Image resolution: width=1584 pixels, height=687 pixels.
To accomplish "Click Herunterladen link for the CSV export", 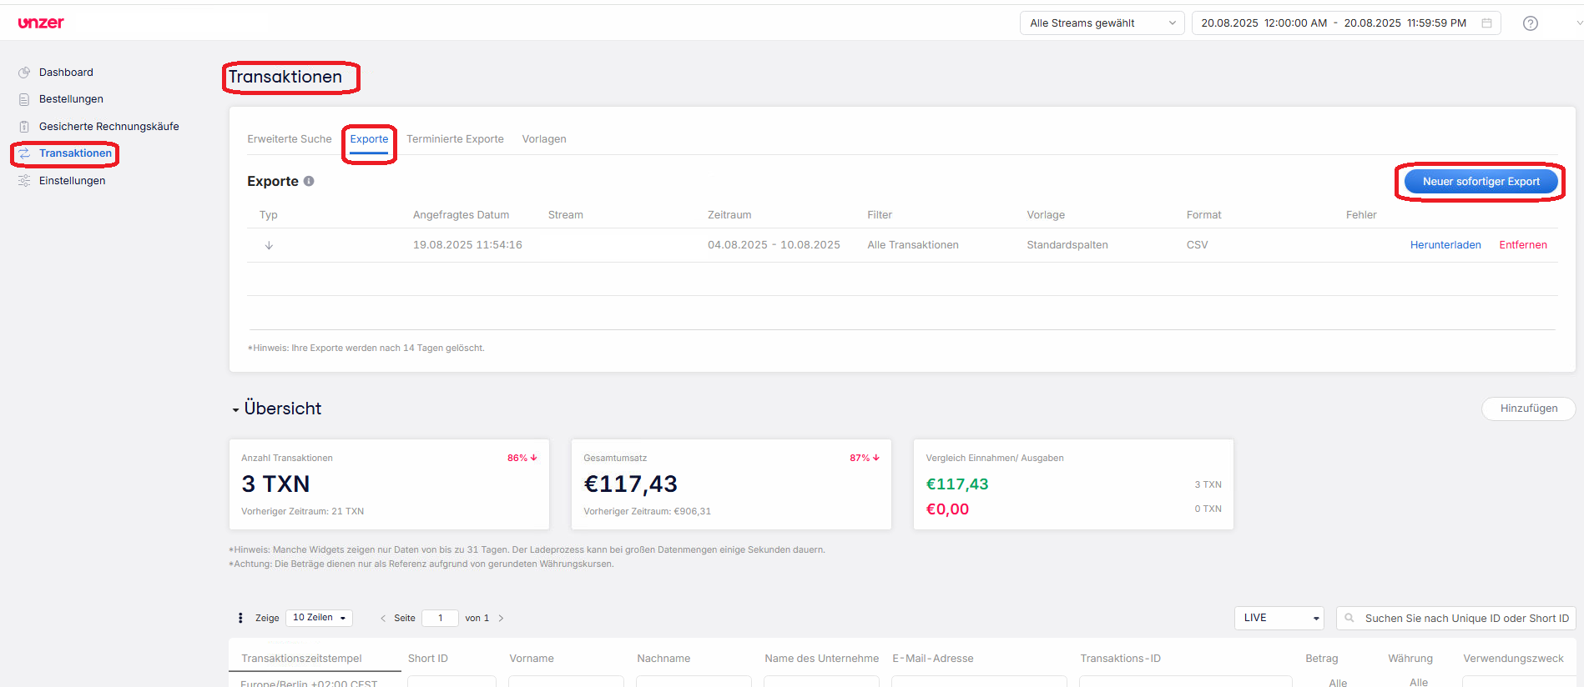I will click(1445, 245).
